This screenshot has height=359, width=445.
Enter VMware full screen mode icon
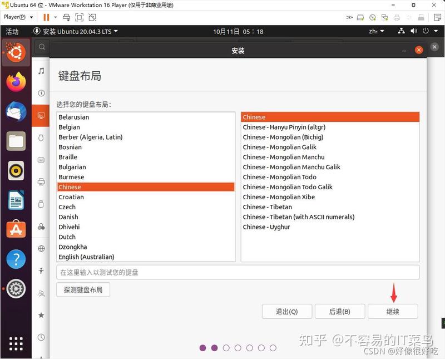tap(79, 18)
